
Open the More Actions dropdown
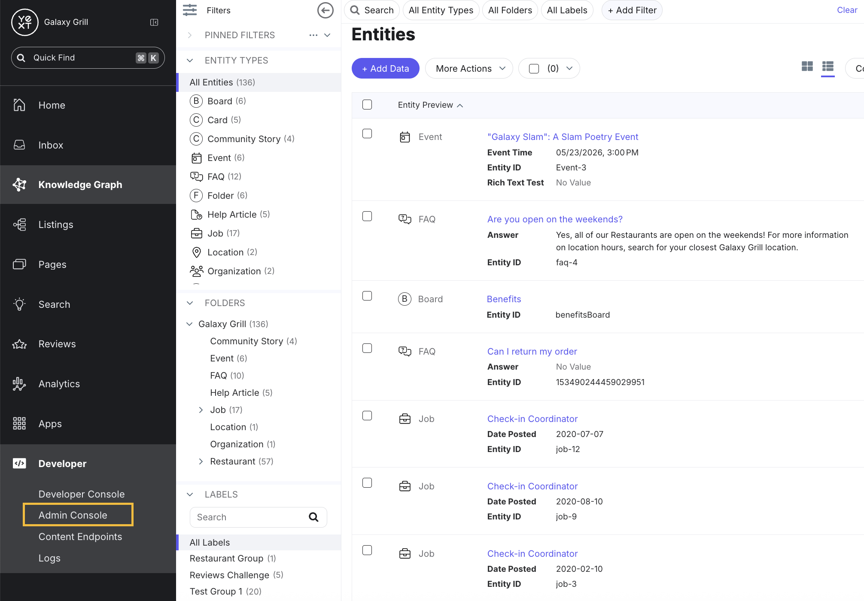tap(469, 68)
